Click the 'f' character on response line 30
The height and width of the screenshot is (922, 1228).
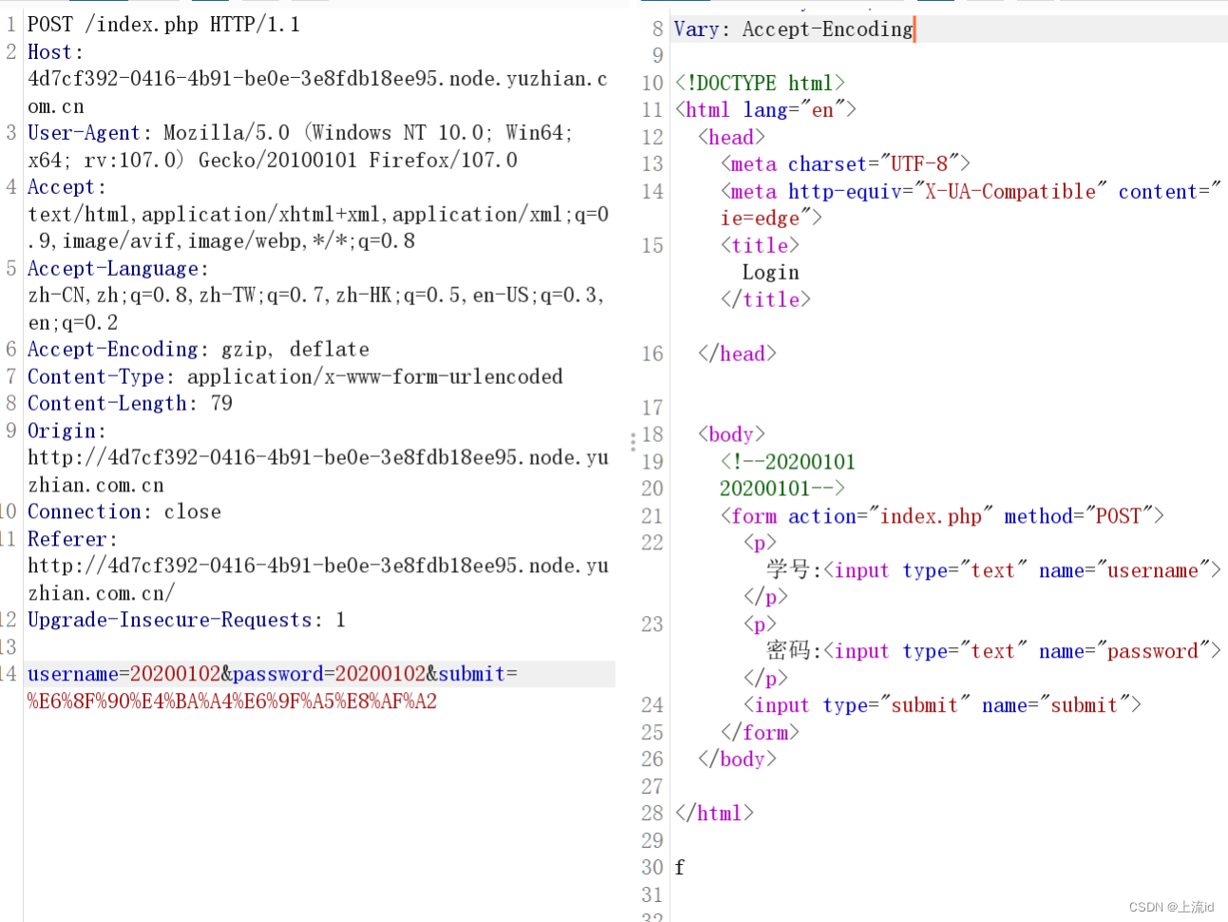[680, 867]
